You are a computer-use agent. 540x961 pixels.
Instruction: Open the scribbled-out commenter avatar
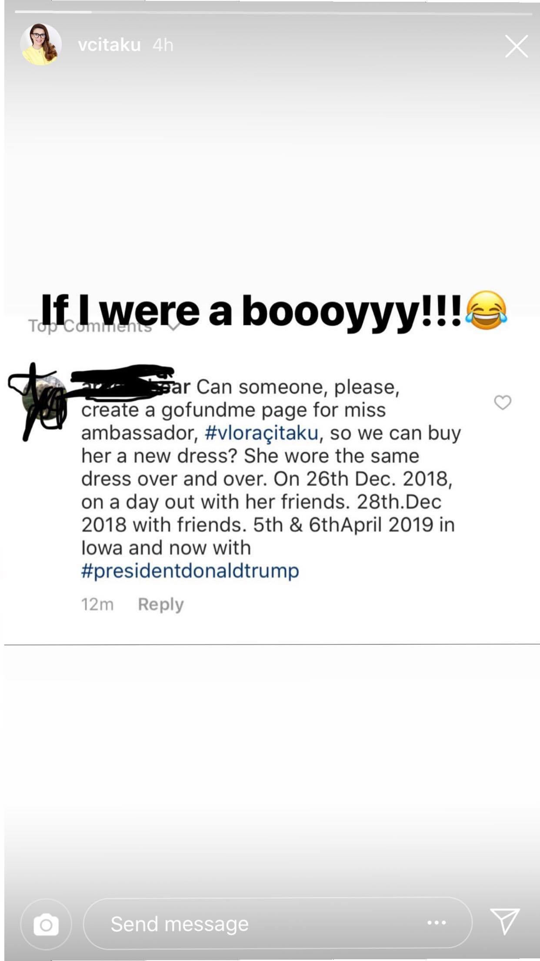44,397
